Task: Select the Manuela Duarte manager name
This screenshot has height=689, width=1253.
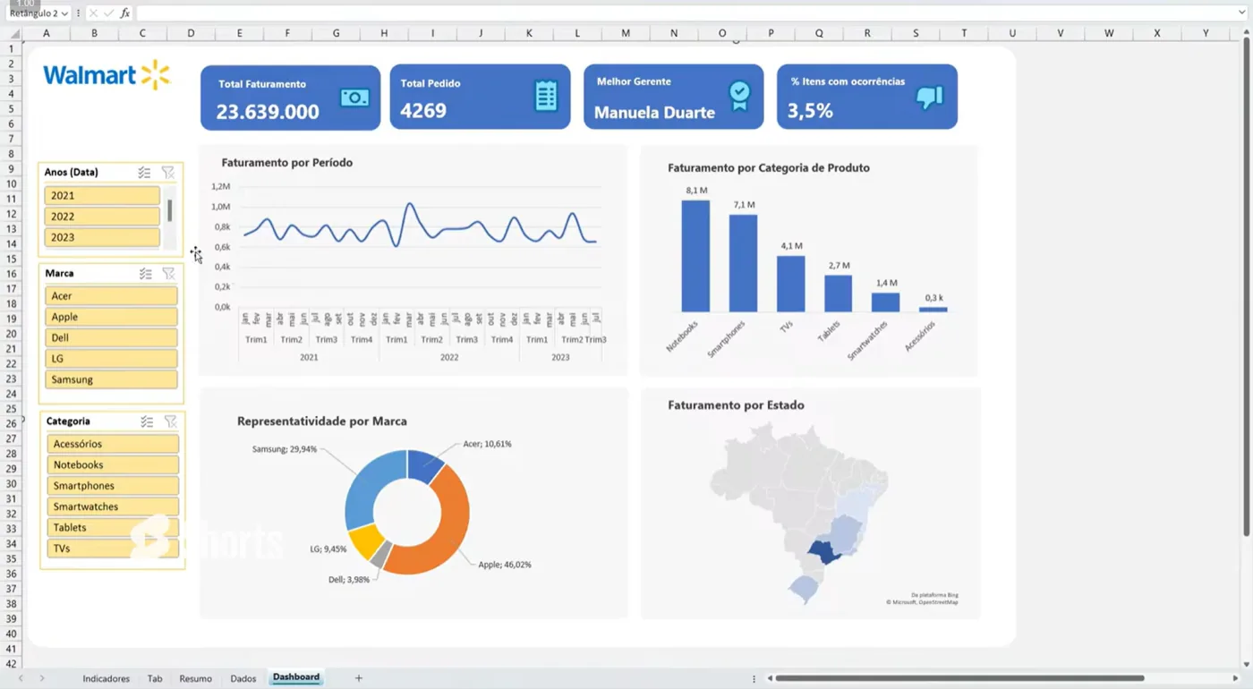Action: point(654,113)
